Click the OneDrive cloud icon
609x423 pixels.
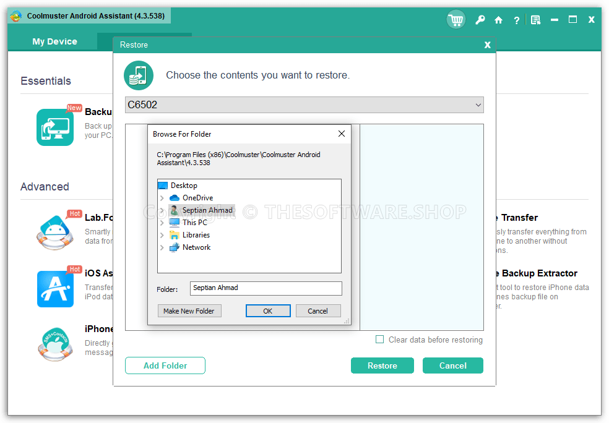(175, 198)
